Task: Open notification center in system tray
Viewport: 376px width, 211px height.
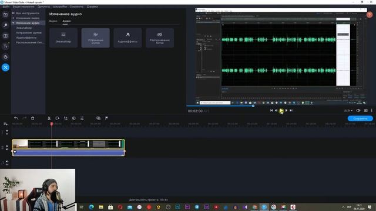Action: point(370,207)
